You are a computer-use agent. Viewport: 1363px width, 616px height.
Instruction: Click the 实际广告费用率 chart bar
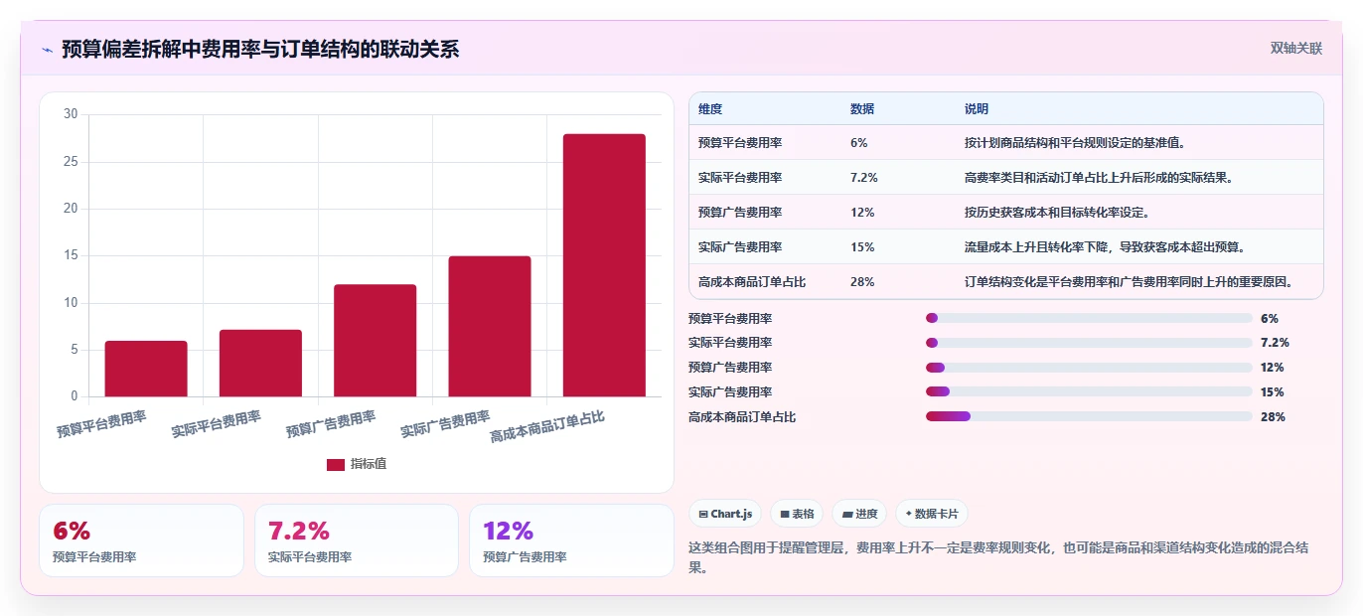pos(490,327)
